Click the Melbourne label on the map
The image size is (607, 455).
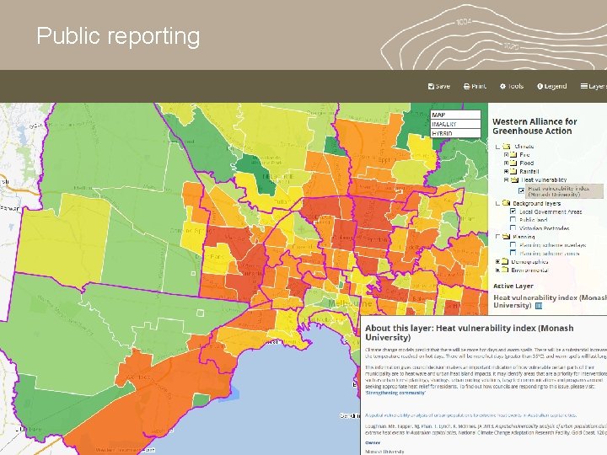pos(350,303)
